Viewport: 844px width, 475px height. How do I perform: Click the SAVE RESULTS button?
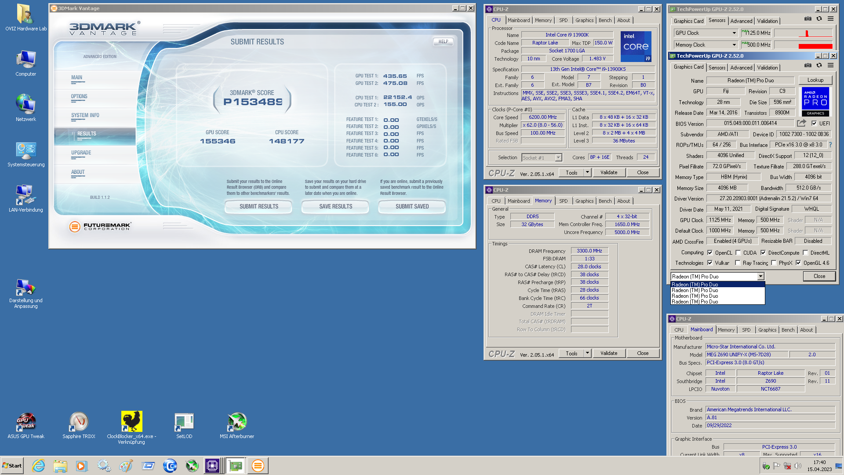point(335,206)
